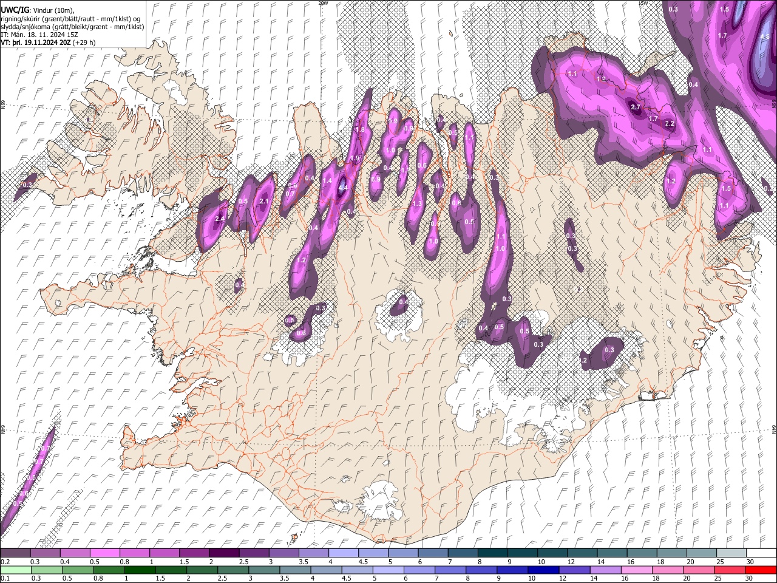Select upper legend row swatch starting at 2
The height and width of the screenshot is (583, 777).
point(223,553)
